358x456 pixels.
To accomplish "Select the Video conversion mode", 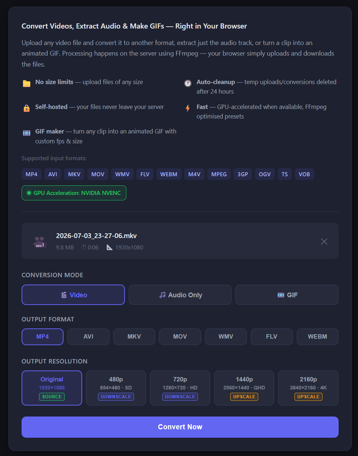I will coord(73,295).
